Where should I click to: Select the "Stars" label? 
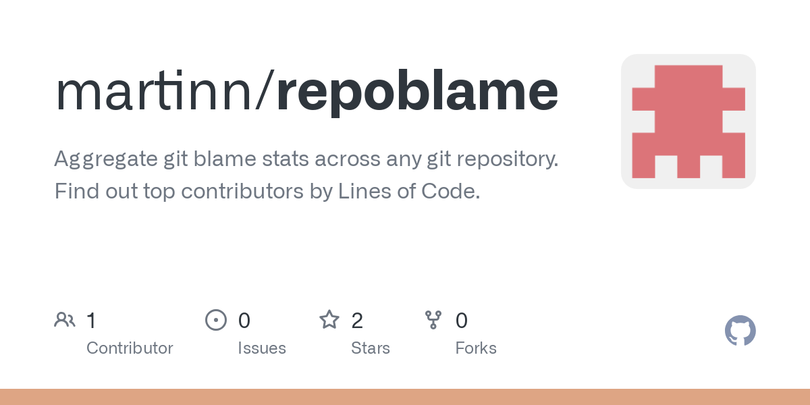(x=371, y=348)
